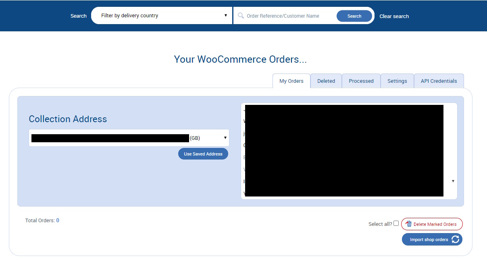Click the Total Orders: 0 text
Screen dimensions: 487x262
coord(42,220)
